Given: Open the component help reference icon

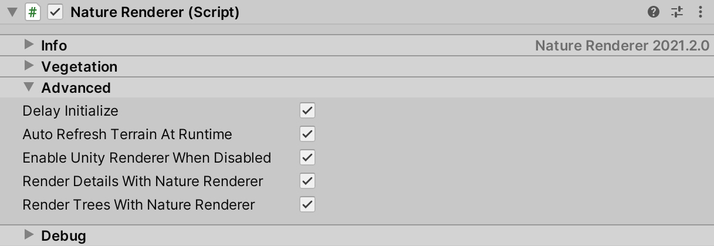Looking at the screenshot, I should [654, 12].
